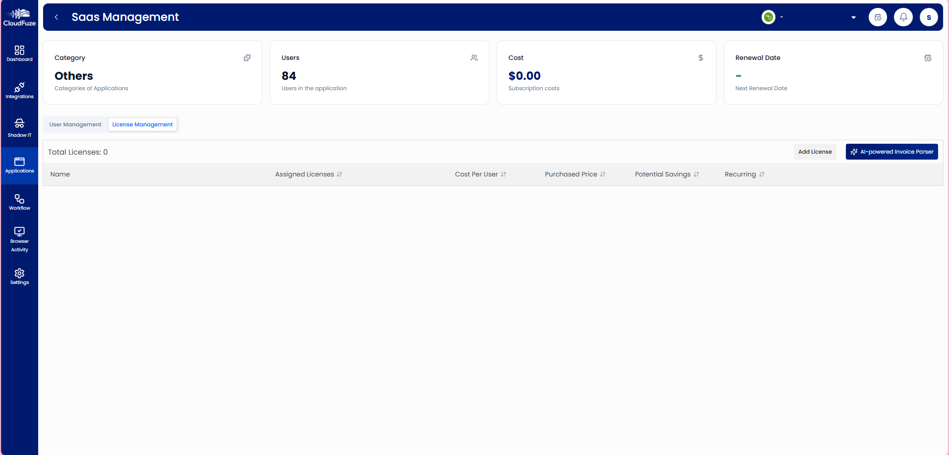Toggle Assigned Licenses column sorting

(x=339, y=174)
